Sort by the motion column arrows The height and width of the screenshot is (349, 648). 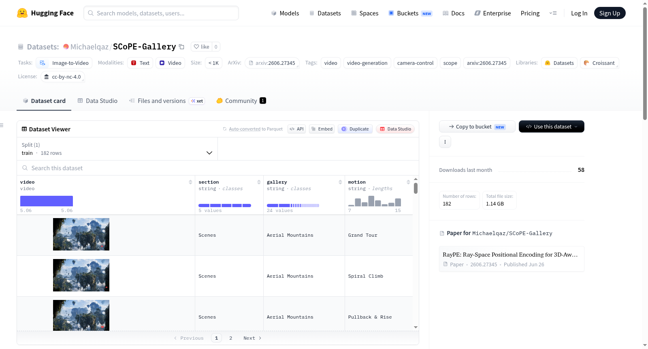(408, 182)
